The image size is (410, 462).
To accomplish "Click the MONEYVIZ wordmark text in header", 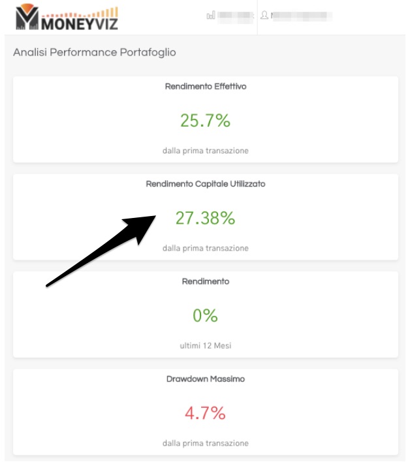I will pos(80,24).
